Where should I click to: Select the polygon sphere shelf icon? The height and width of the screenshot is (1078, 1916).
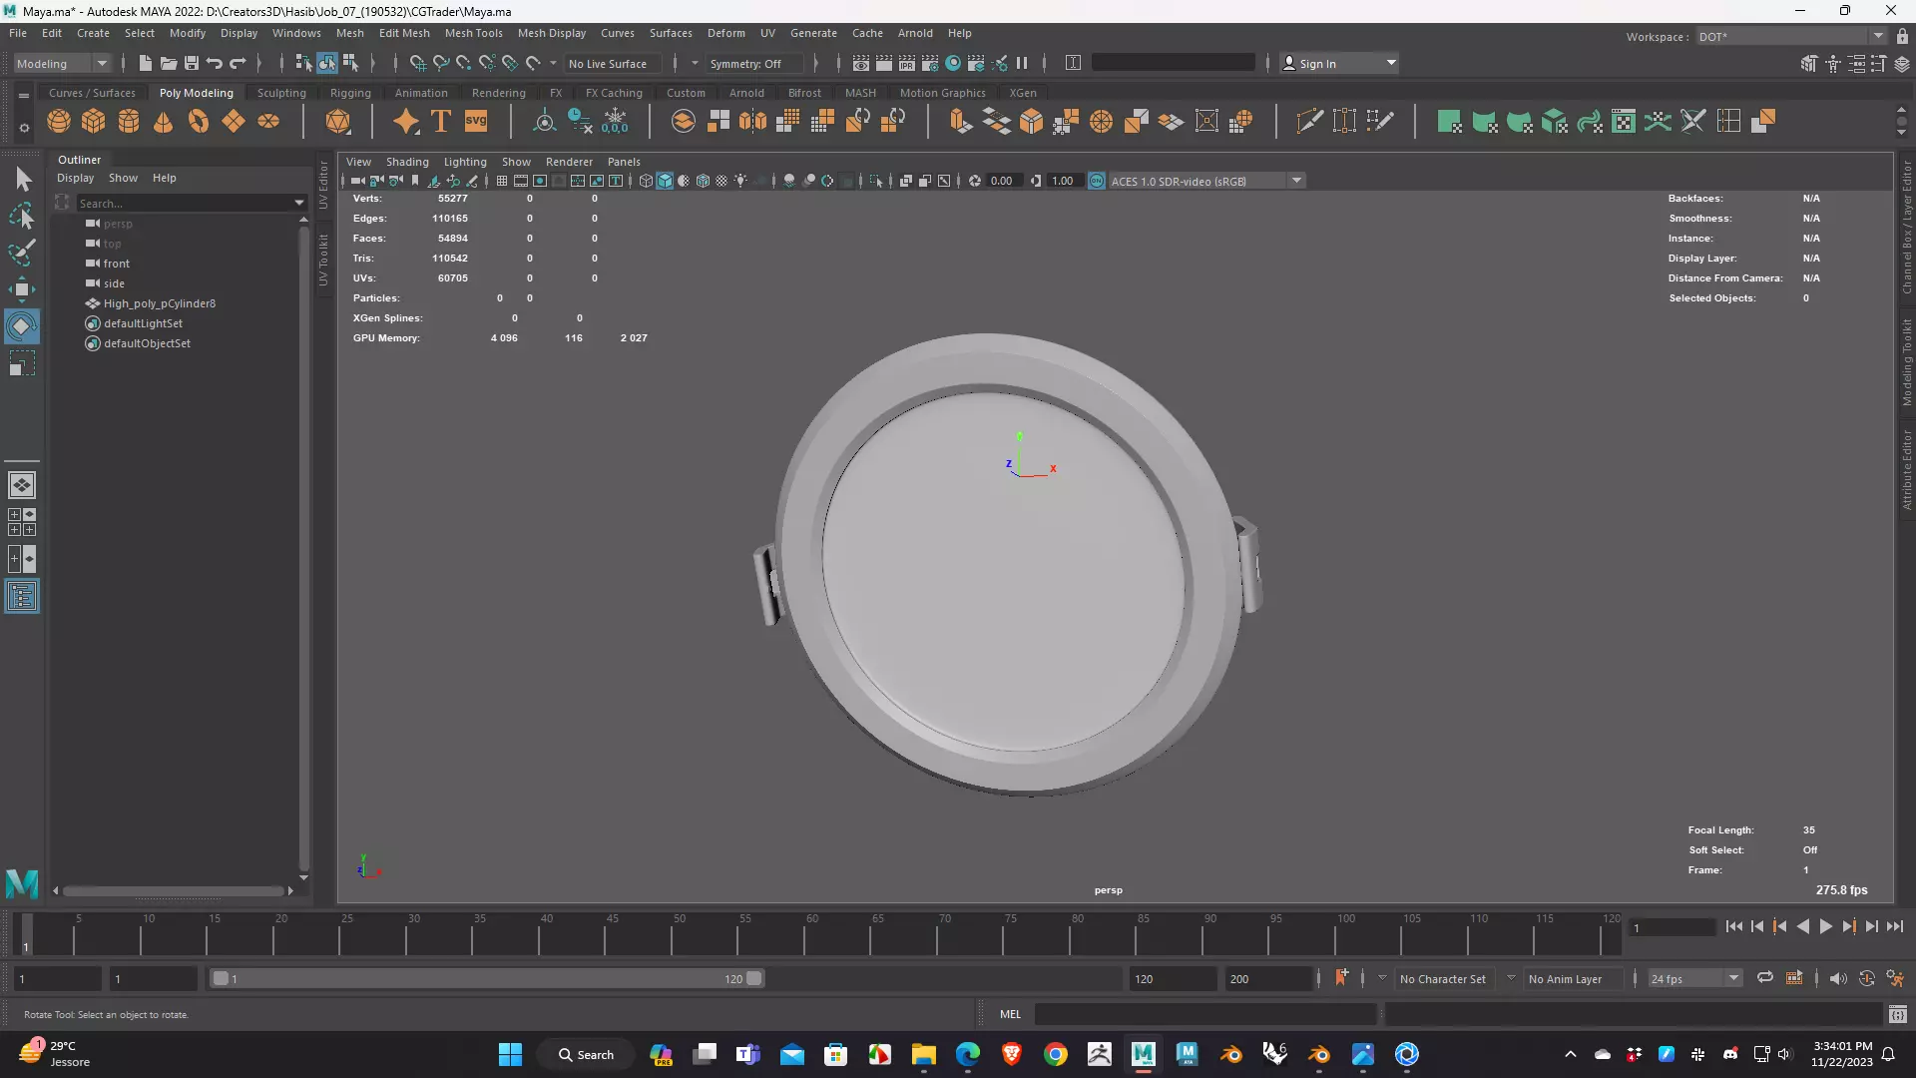point(59,122)
